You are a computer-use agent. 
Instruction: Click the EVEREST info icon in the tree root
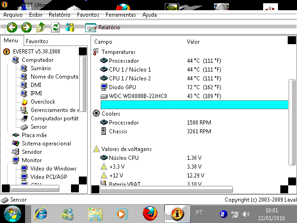tap(6, 52)
